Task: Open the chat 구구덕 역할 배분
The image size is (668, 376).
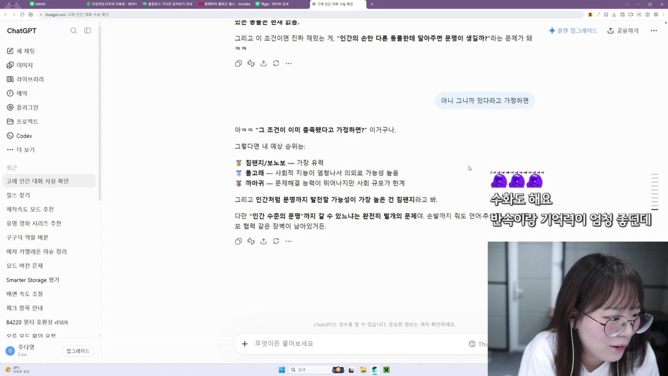Action: coord(49,237)
